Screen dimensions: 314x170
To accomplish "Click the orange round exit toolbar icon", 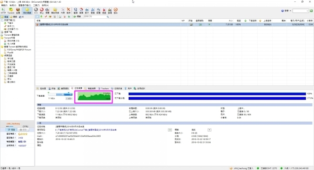I will (116, 10).
